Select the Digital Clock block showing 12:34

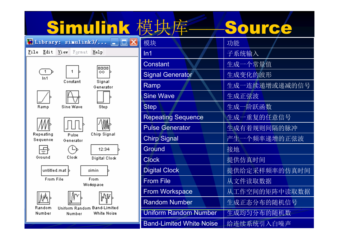pos(105,149)
